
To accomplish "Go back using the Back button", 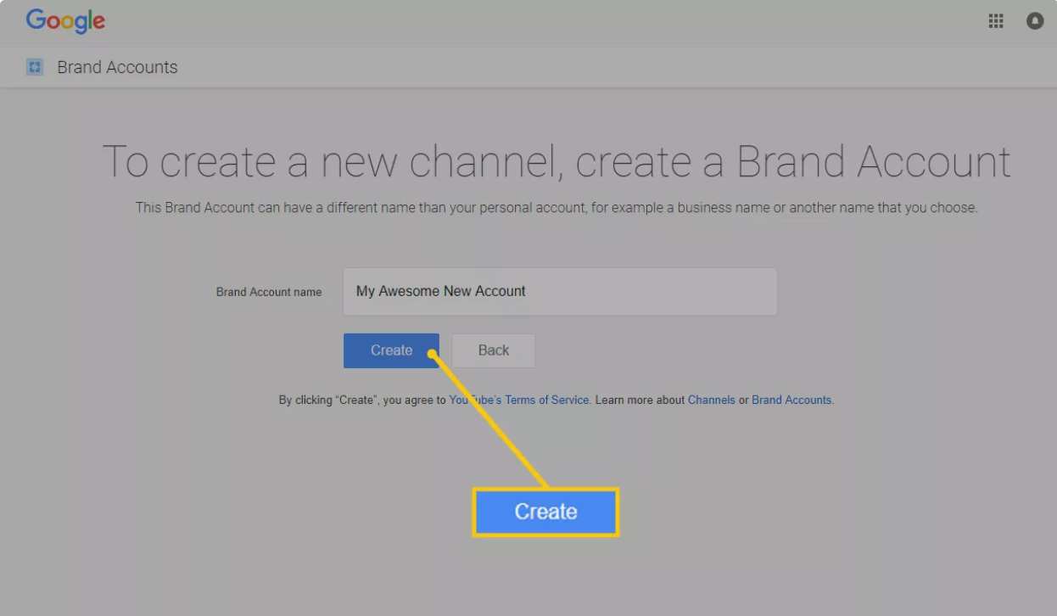I will tap(493, 350).
